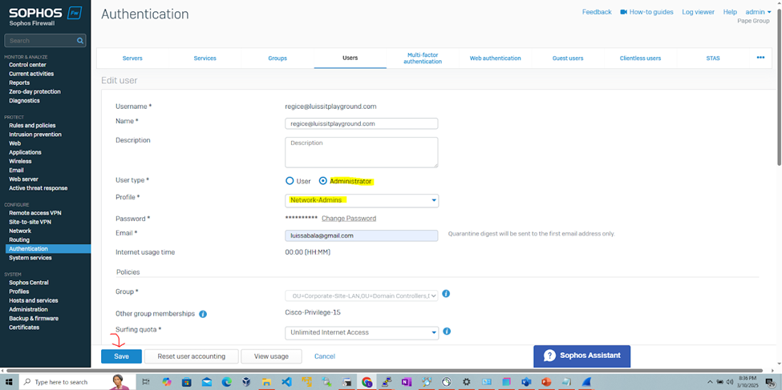Select the User radio button
Viewport: 782px width, 390px height.
[x=290, y=181]
